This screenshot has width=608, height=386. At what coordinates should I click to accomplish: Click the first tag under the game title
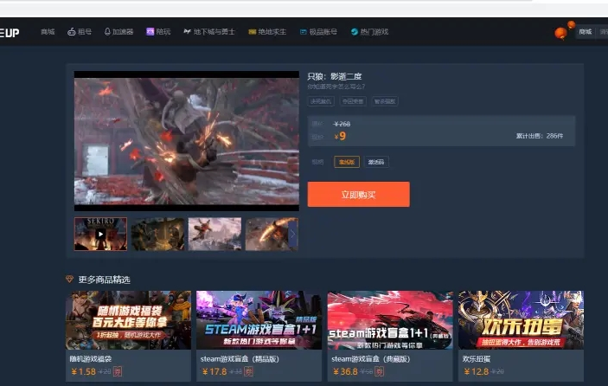(x=321, y=101)
